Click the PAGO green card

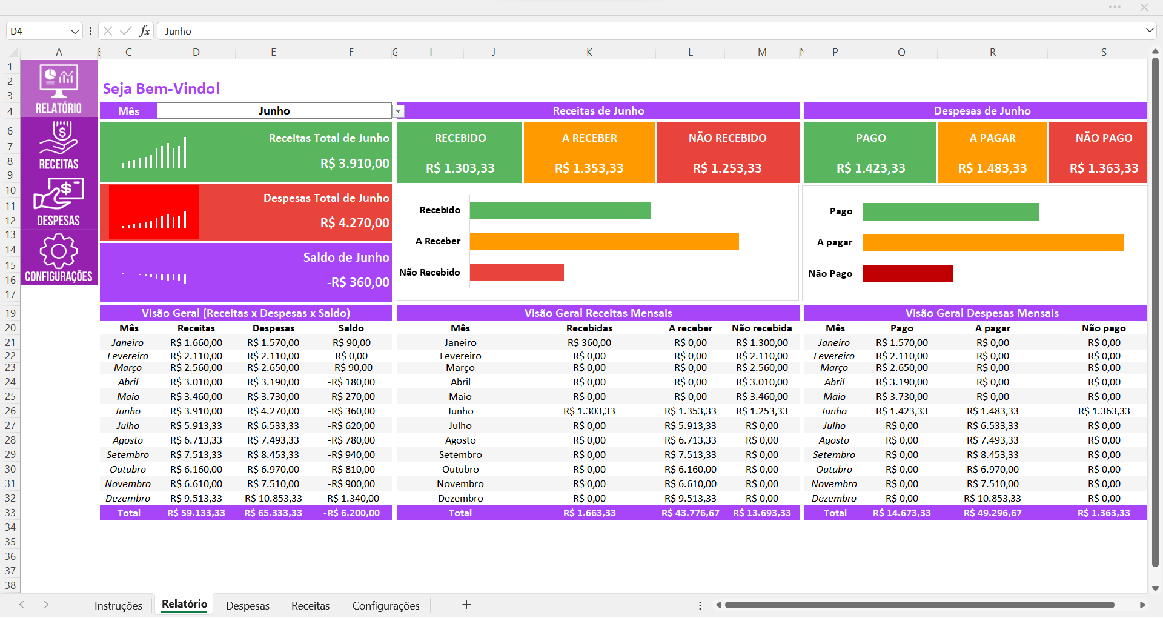pyautogui.click(x=870, y=153)
